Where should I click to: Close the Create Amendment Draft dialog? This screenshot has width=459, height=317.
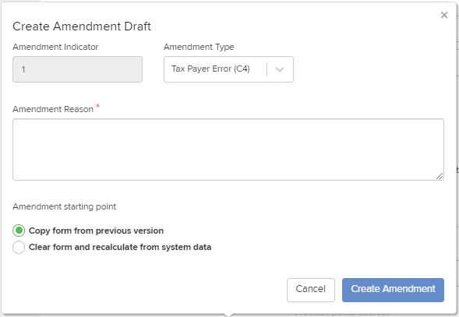click(444, 15)
